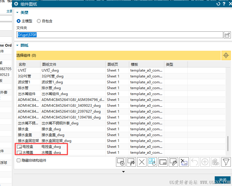
Task: Click the 名称 column header
Action: (28, 64)
